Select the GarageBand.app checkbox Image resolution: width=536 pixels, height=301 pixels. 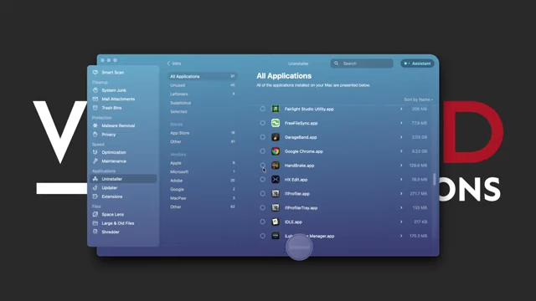click(262, 137)
